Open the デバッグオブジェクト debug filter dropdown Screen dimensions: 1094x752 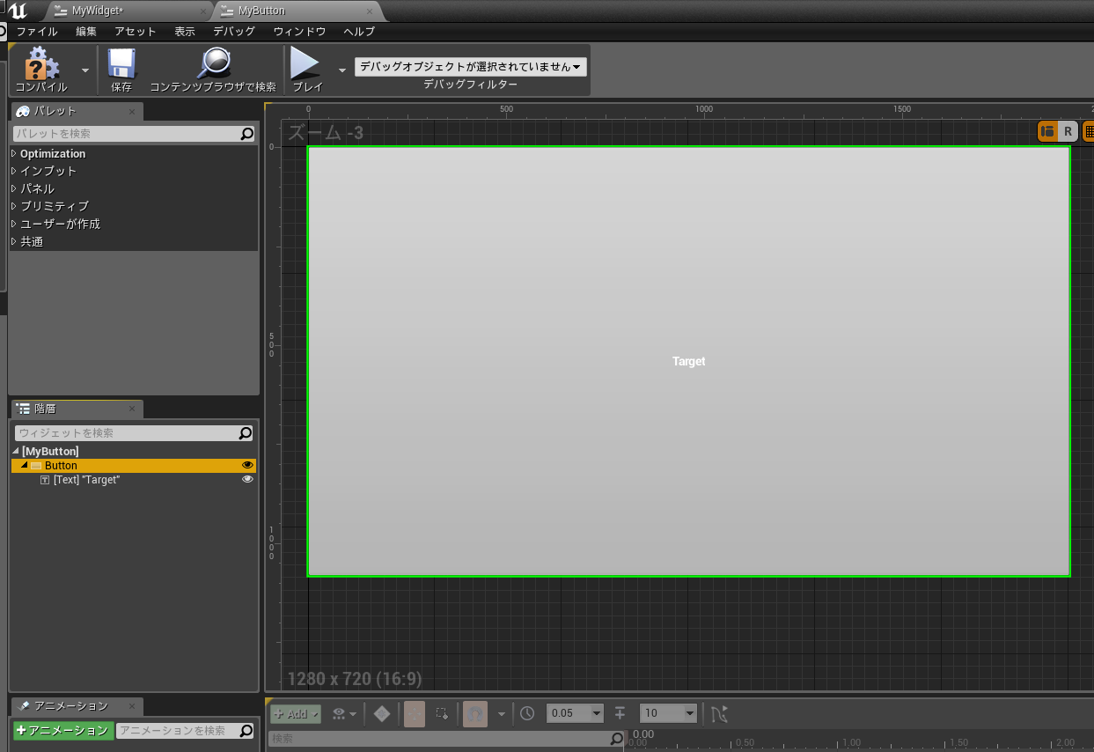(471, 67)
